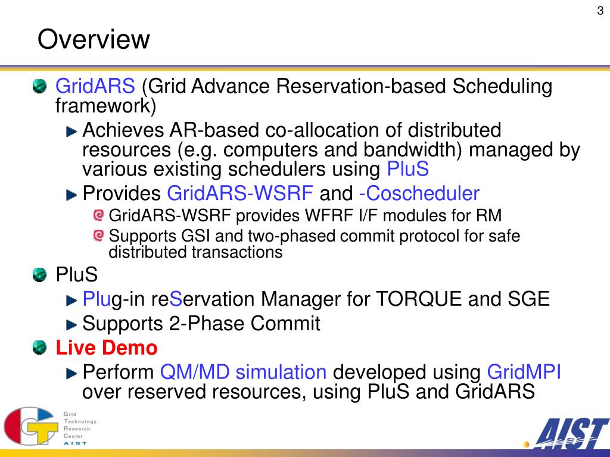
Task: Click the black PluS heading
Action: point(77,274)
